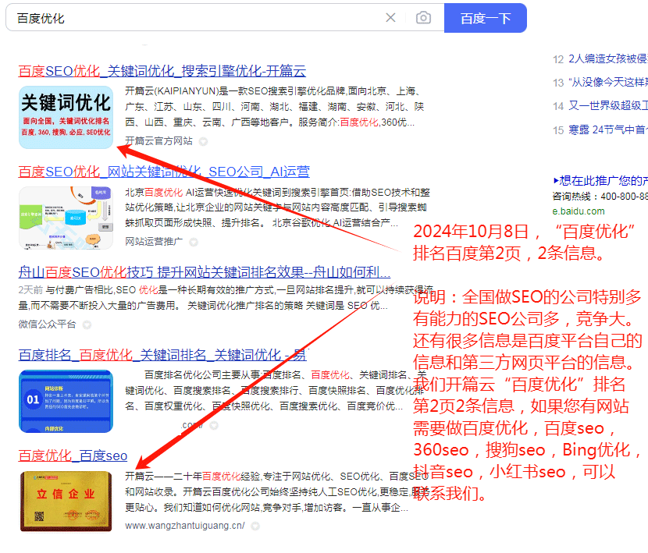The width and height of the screenshot is (648, 553).
Task: Click the badge icon beside 微信公众平台
Action: coord(87,325)
